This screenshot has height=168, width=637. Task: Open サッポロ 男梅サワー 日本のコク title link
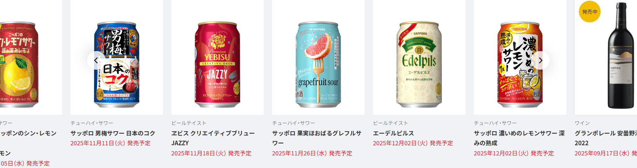coord(113,133)
